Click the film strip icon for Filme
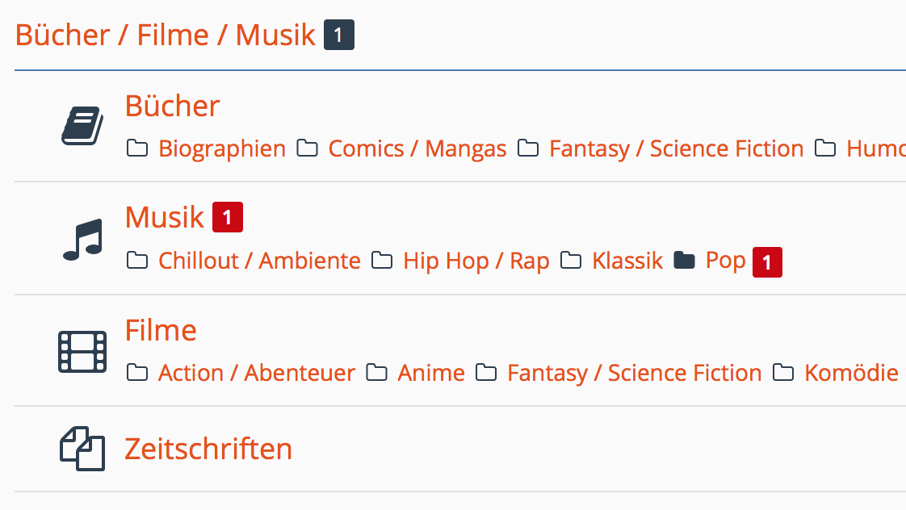Image resolution: width=906 pixels, height=510 pixels. click(82, 352)
